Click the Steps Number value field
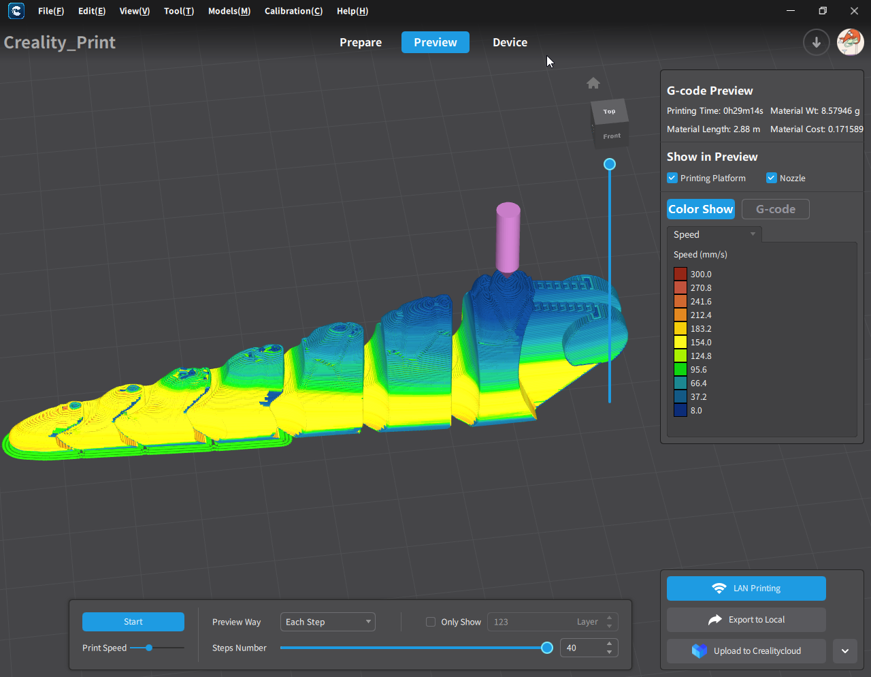 (x=582, y=648)
